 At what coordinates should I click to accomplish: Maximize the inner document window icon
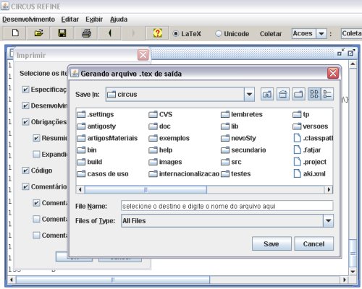351,52
